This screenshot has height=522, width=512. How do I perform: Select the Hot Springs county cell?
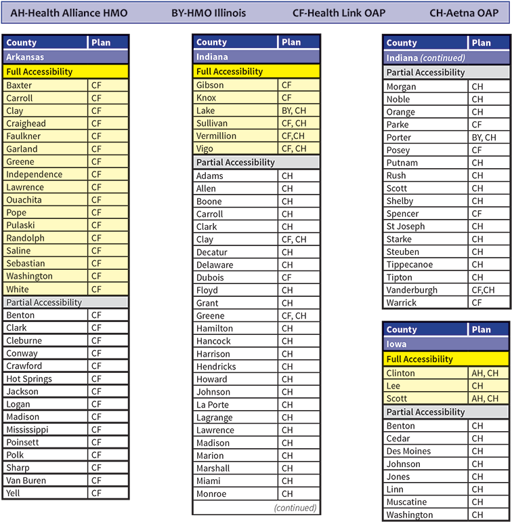tap(45, 378)
